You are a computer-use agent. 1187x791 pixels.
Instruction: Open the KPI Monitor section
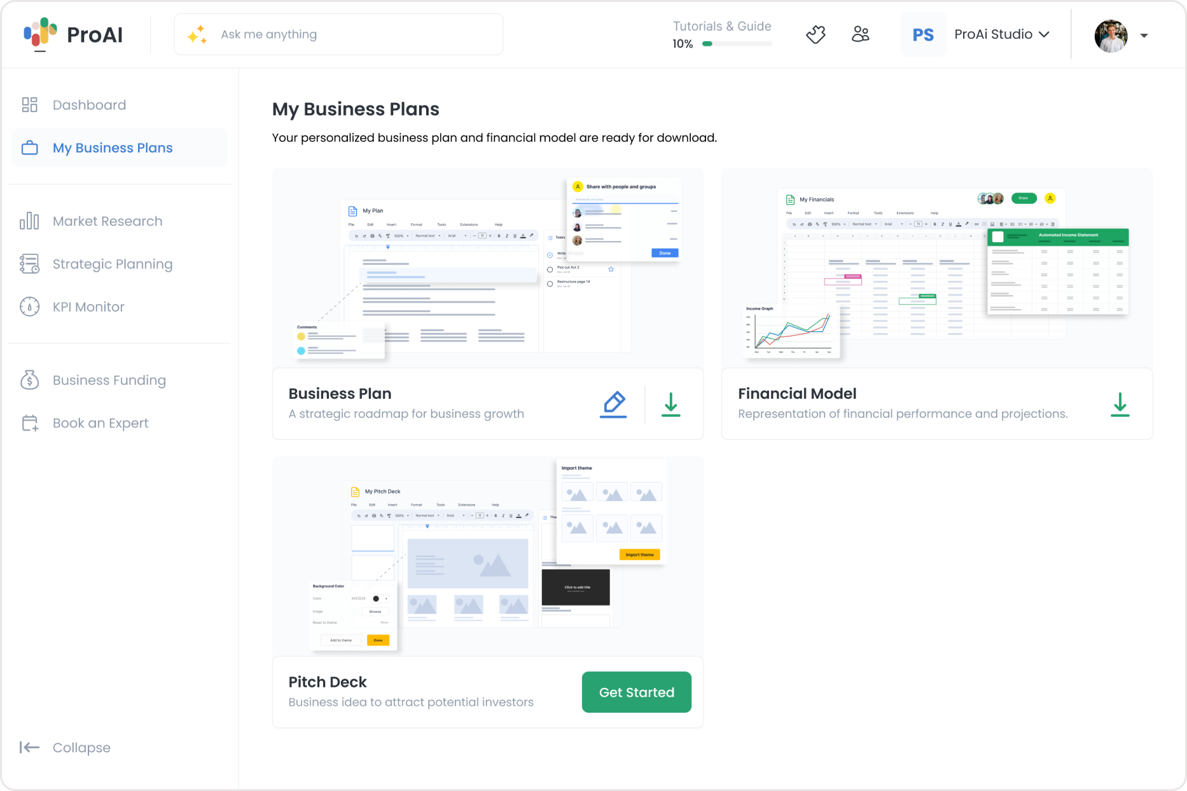pos(88,306)
